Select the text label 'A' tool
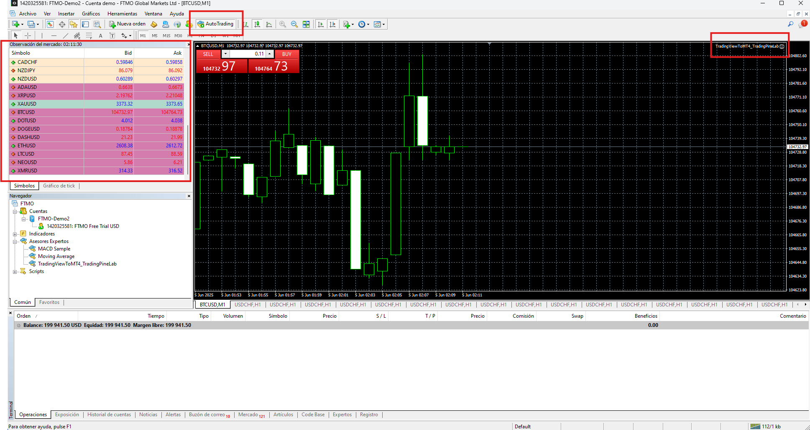The image size is (810, 430). 100,35
